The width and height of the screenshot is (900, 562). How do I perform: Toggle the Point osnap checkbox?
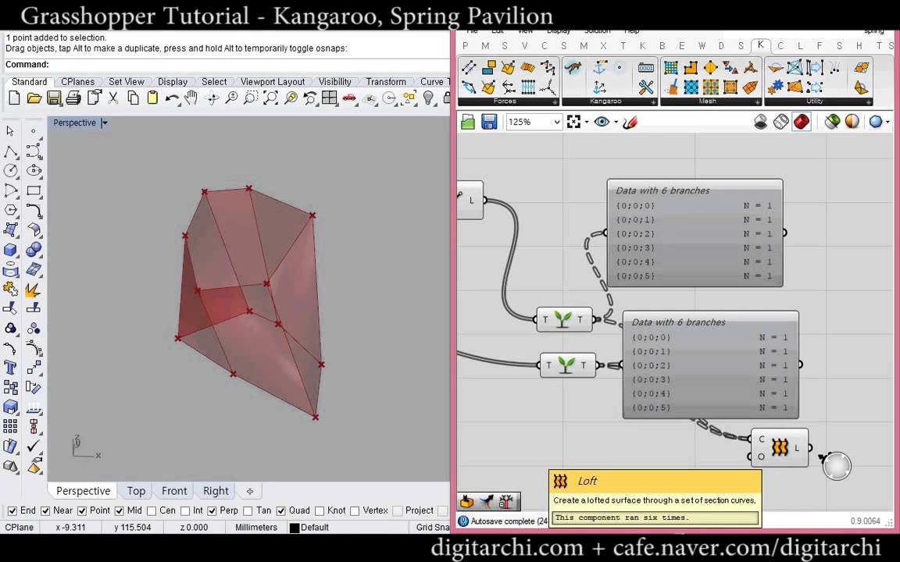pos(81,510)
